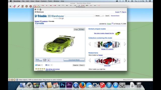The width and height of the screenshot is (161, 90).
Task: Open System Preferences gear in dock
Action: click(122, 85)
